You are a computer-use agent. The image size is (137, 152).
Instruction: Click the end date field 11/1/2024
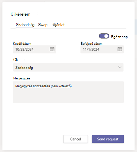point(102,49)
